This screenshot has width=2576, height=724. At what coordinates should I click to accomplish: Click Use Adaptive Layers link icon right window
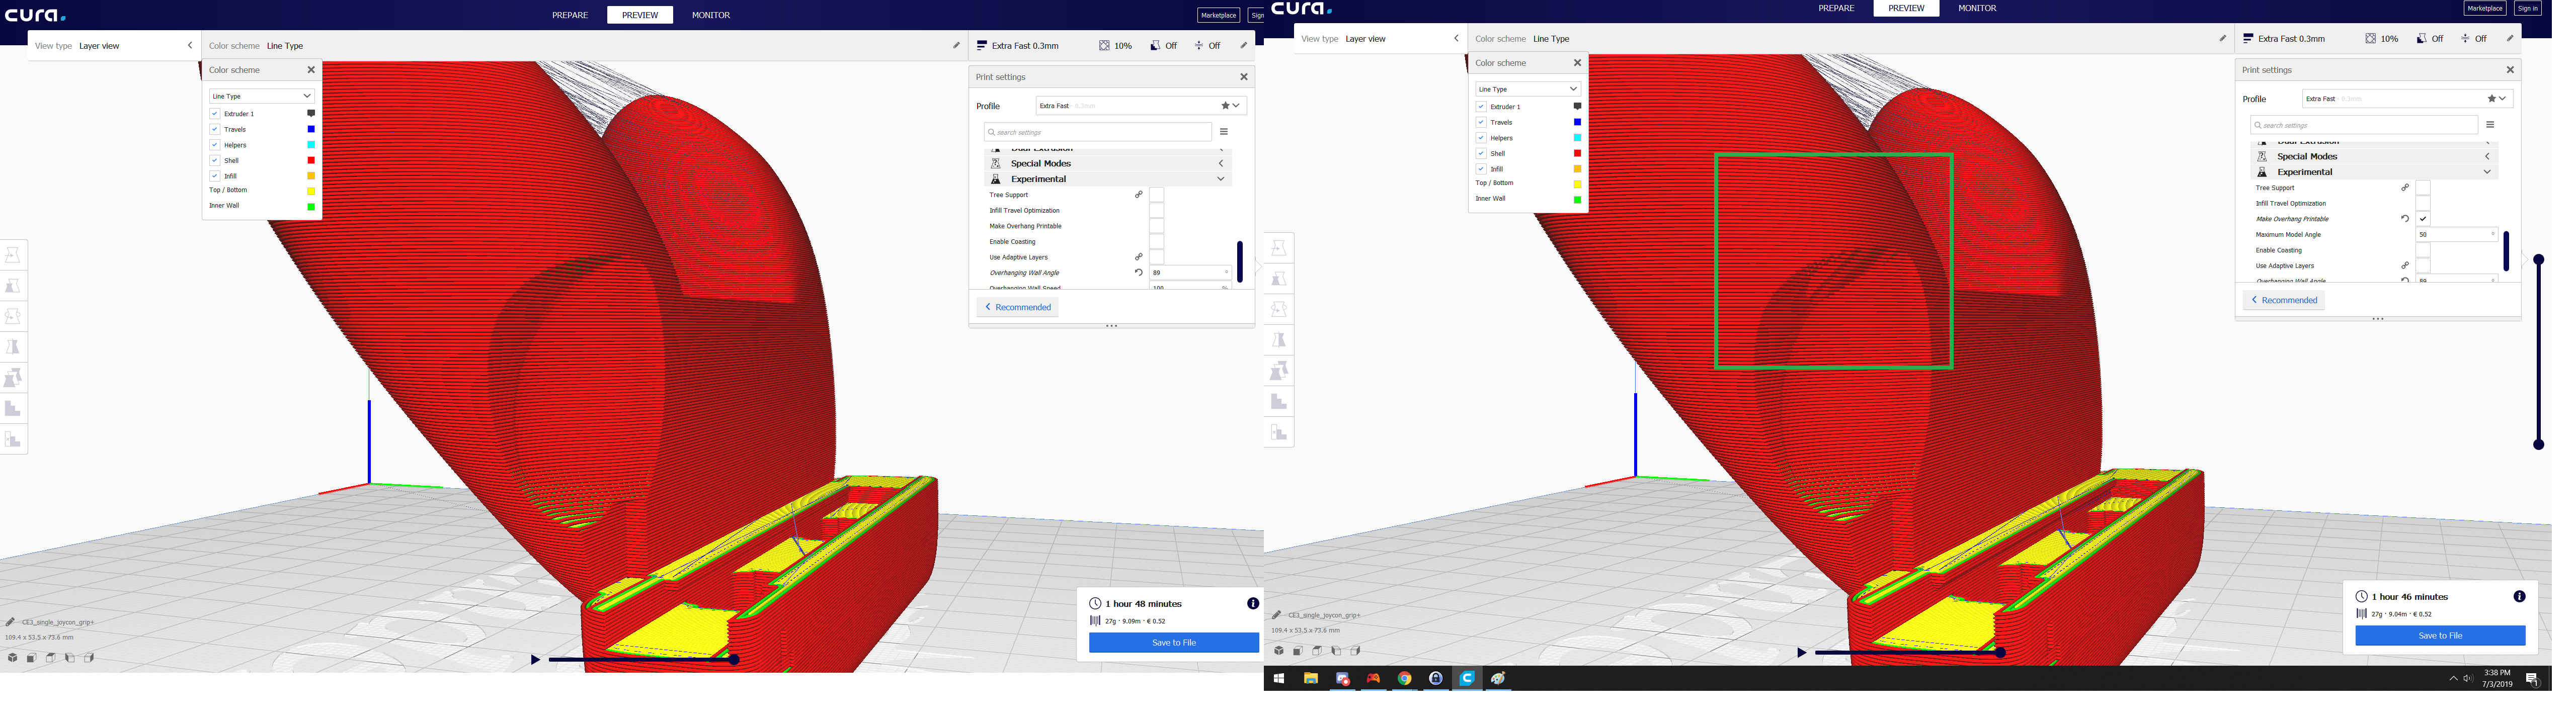click(x=2405, y=265)
